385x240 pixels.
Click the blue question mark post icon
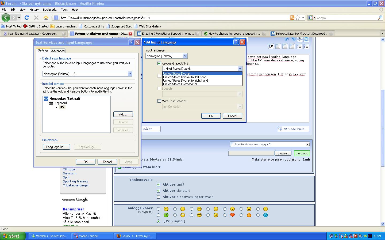pos(265,215)
